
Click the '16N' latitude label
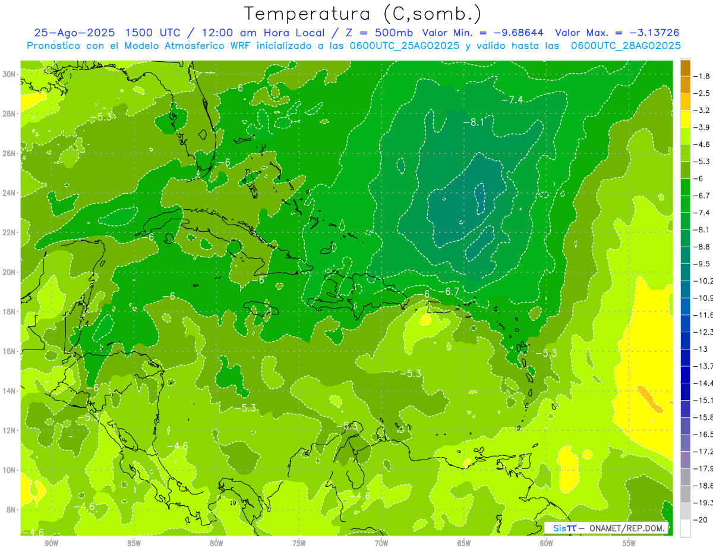click(x=10, y=351)
